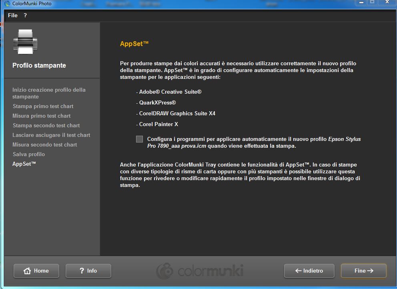This screenshot has height=289, width=397.
Task: Open the File menu
Action: point(13,16)
